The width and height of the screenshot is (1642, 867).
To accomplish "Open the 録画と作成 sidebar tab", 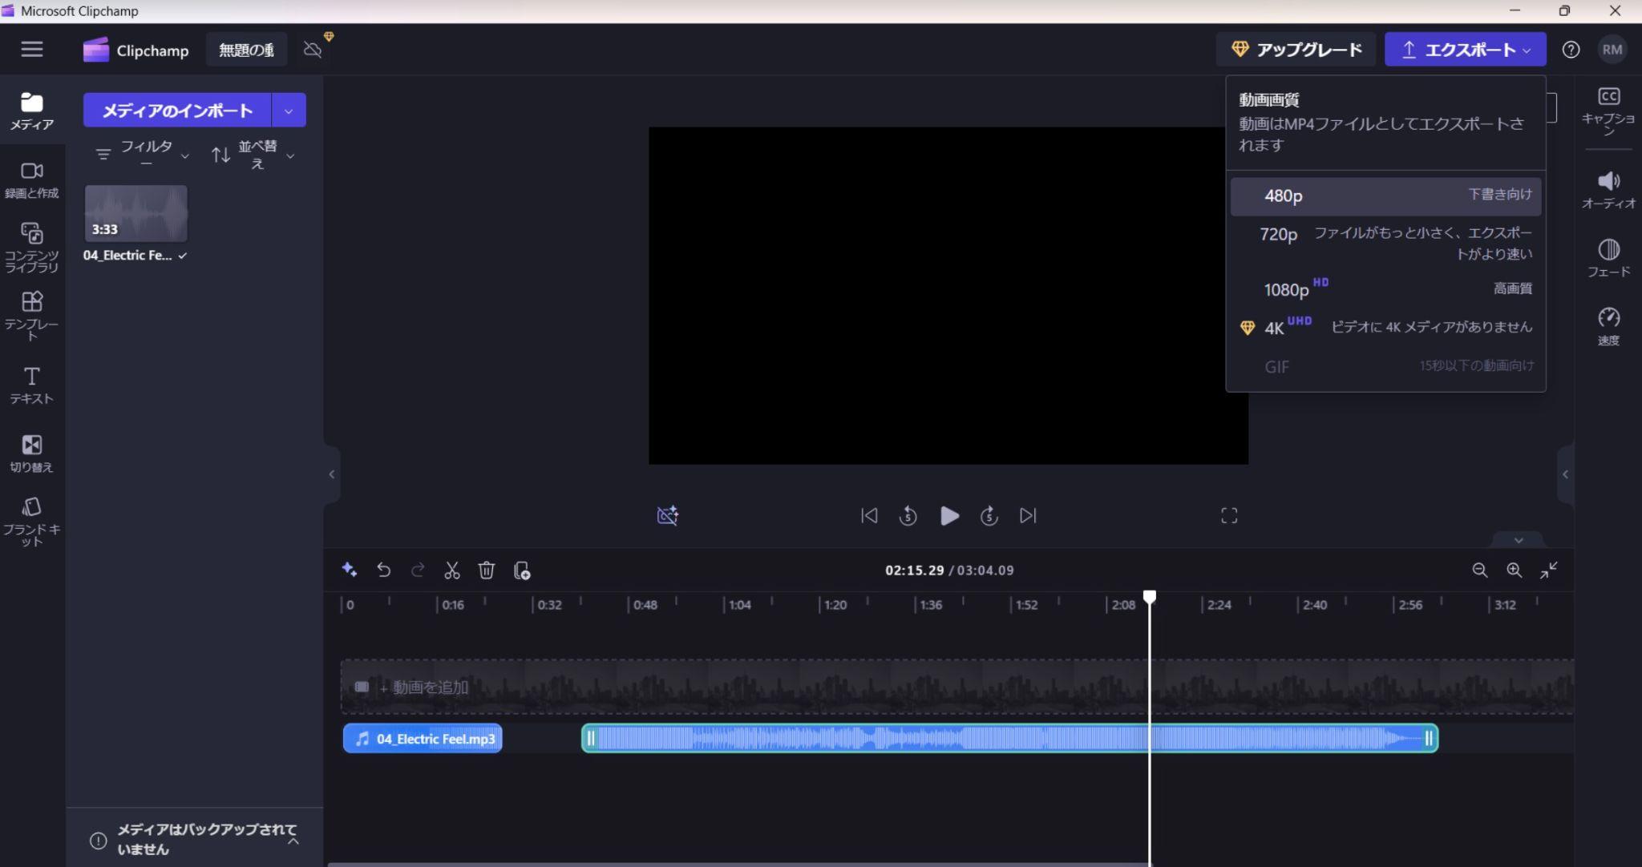I will [32, 180].
